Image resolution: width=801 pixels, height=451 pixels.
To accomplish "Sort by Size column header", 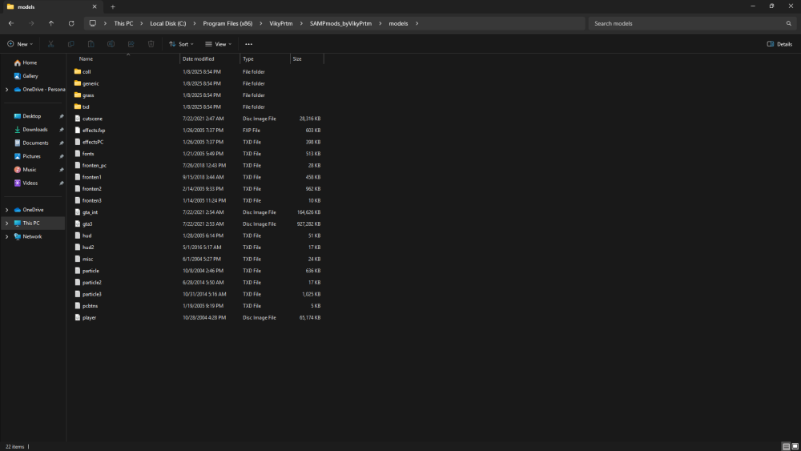I will 297,58.
